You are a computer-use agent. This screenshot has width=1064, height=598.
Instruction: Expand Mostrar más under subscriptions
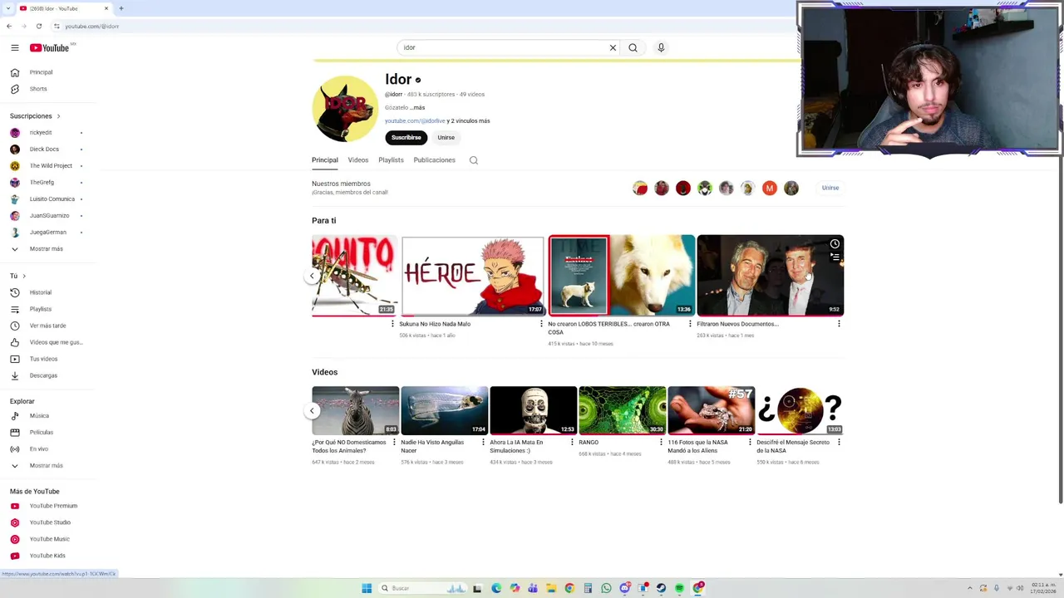click(48, 248)
